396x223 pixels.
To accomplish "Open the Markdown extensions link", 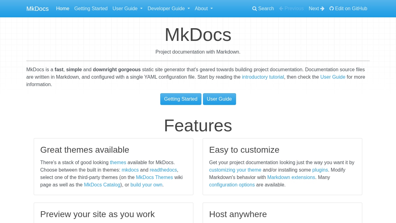I will coord(291,177).
